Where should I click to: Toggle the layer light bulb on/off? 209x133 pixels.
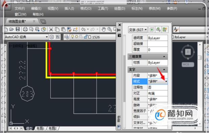pyautogui.click(x=72, y=37)
